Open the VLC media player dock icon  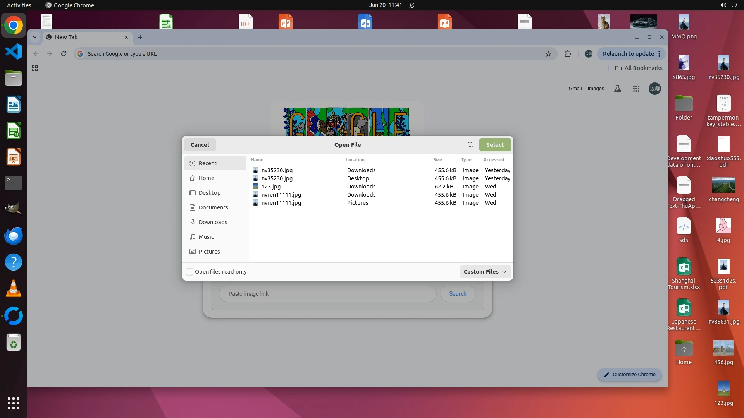coord(14,289)
